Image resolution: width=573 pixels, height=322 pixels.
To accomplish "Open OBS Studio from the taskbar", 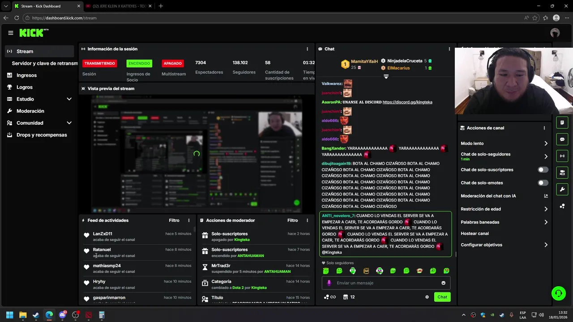I will click(x=75, y=315).
